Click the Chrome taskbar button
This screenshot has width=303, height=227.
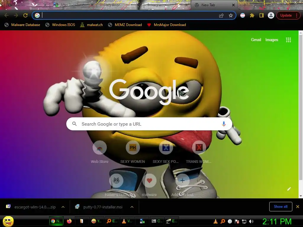(56, 221)
